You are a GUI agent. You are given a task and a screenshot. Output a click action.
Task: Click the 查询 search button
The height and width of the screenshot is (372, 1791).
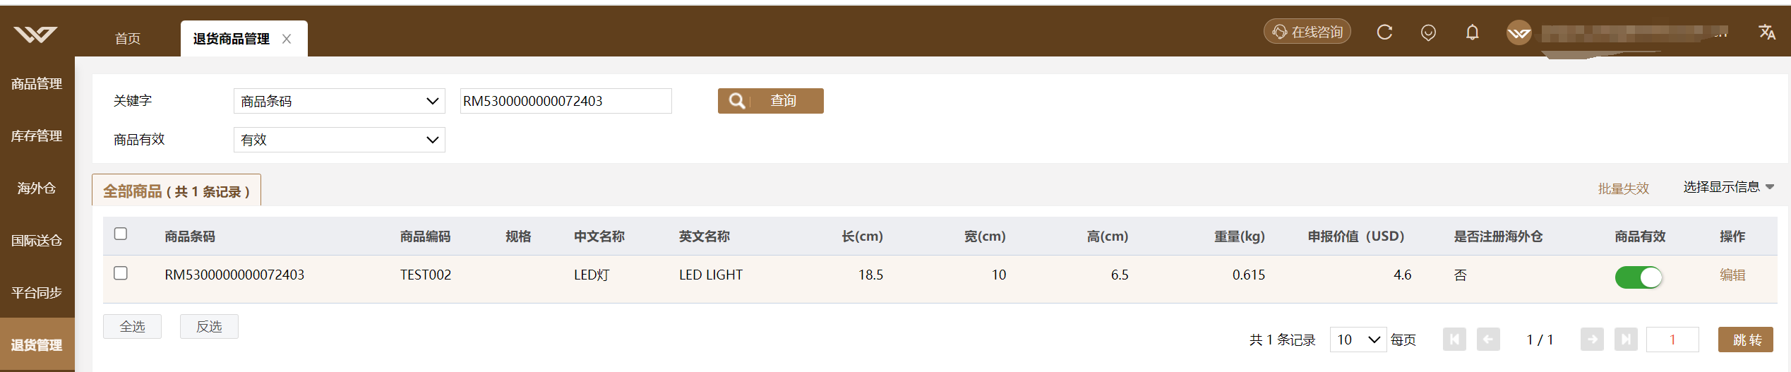(770, 101)
